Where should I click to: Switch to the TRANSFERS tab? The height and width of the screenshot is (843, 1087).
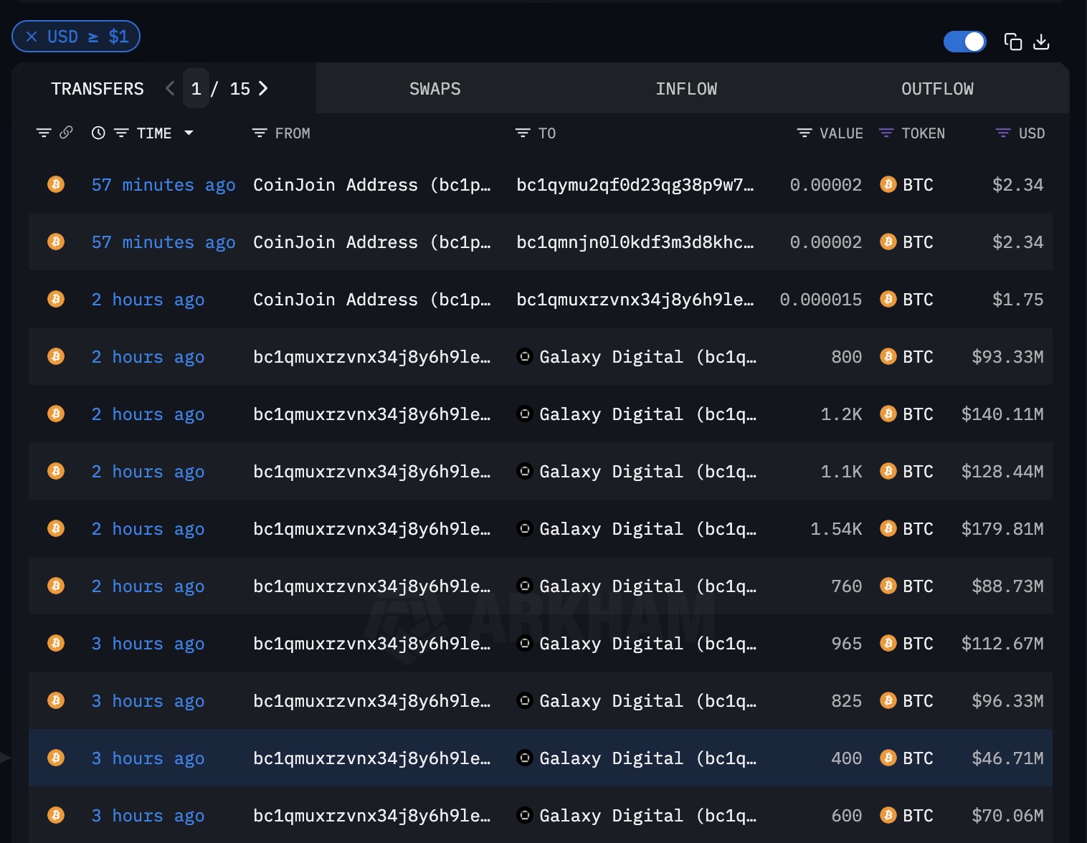[98, 89]
